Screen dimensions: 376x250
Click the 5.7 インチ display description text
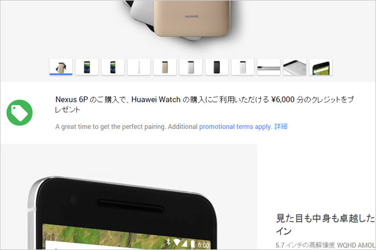[x=325, y=245]
